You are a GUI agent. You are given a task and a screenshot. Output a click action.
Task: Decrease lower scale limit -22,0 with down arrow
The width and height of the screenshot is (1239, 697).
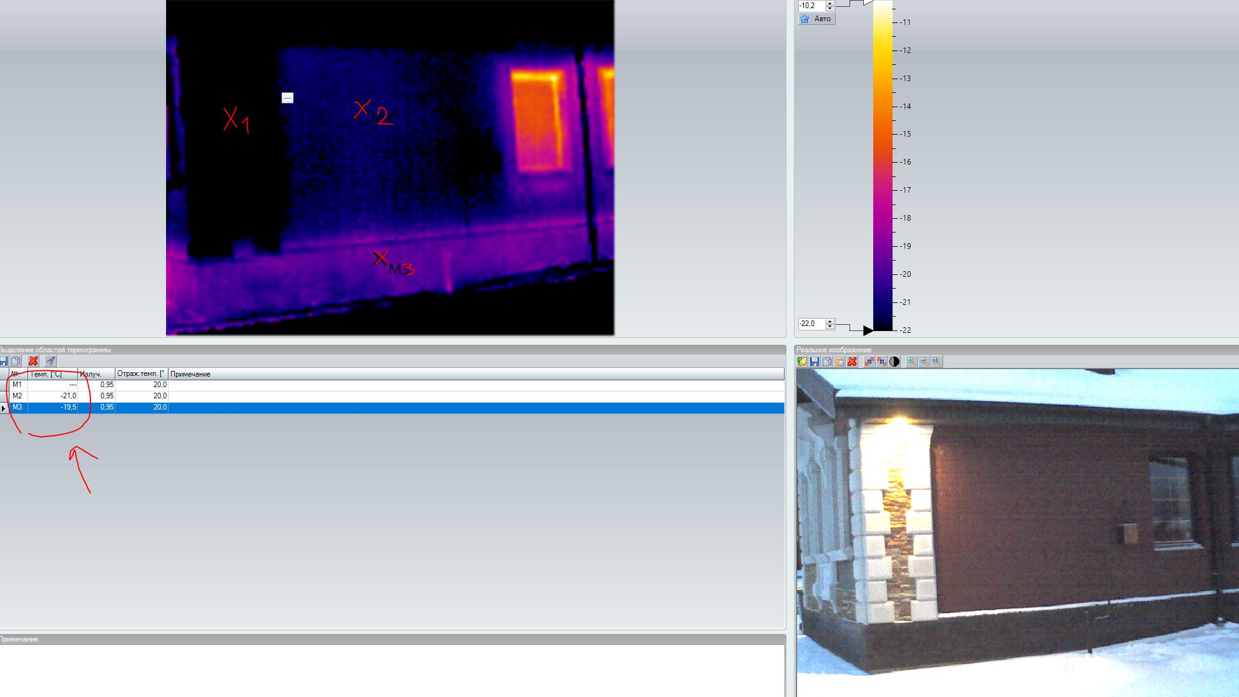[830, 326]
